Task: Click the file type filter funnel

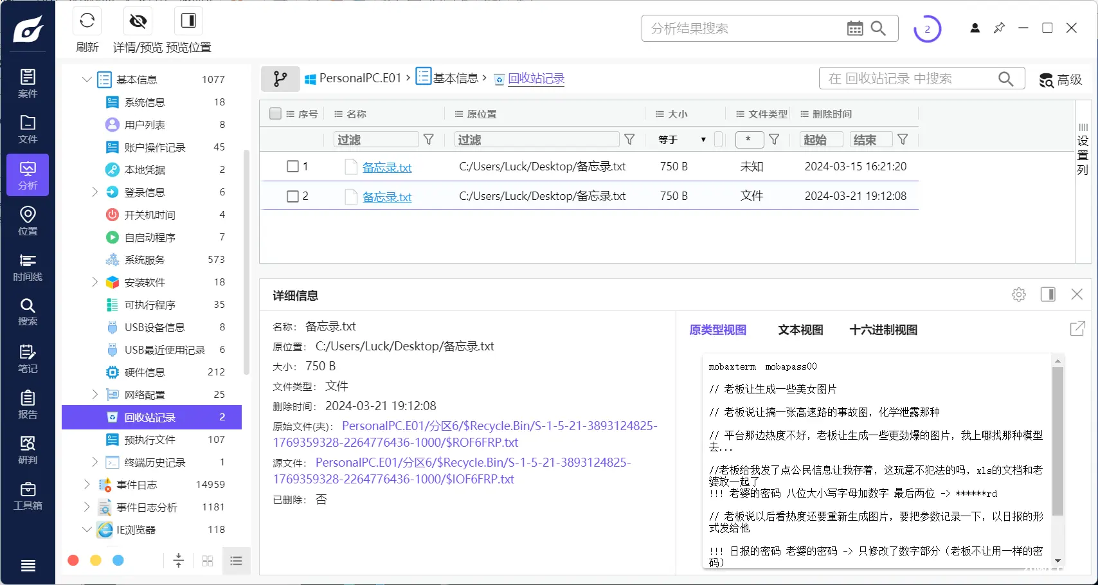Action: pyautogui.click(x=775, y=139)
